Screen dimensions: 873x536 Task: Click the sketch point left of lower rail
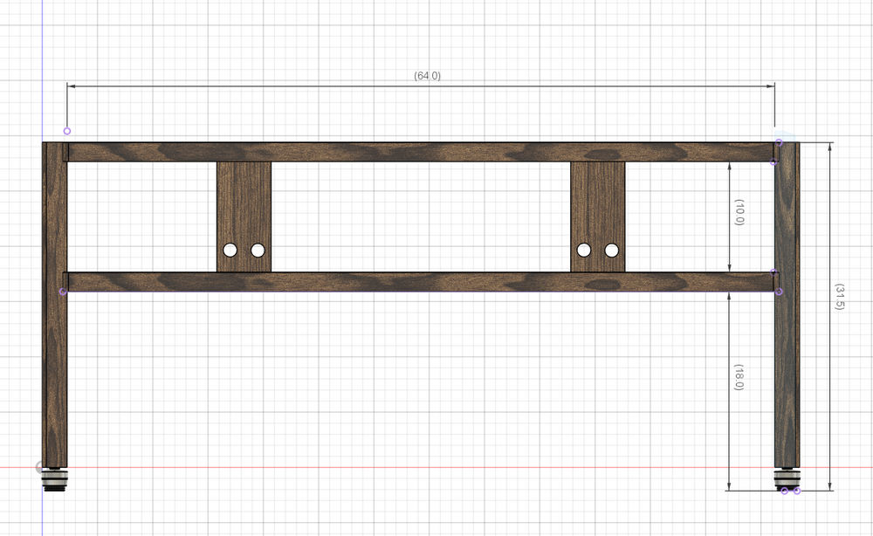click(x=62, y=292)
